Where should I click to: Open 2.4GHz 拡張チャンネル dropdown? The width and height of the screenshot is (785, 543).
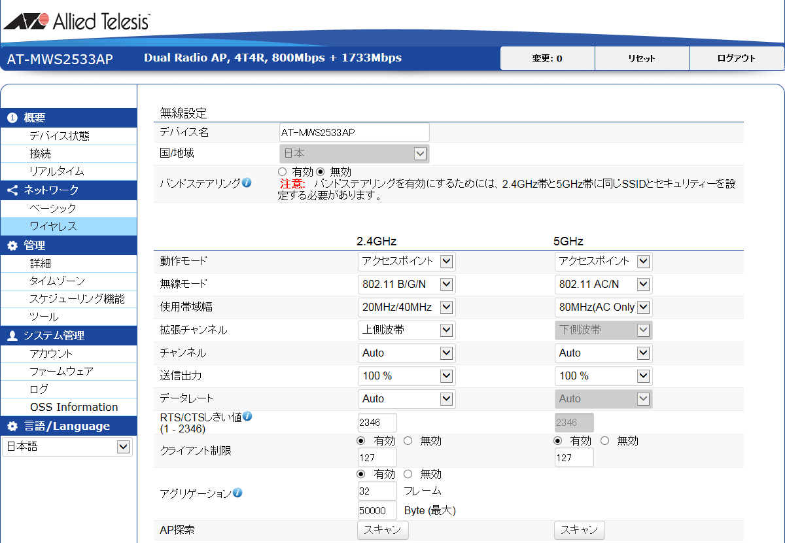[x=406, y=330]
